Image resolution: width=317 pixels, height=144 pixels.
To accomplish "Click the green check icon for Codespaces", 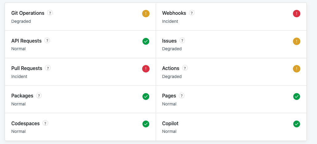I will 146,124.
